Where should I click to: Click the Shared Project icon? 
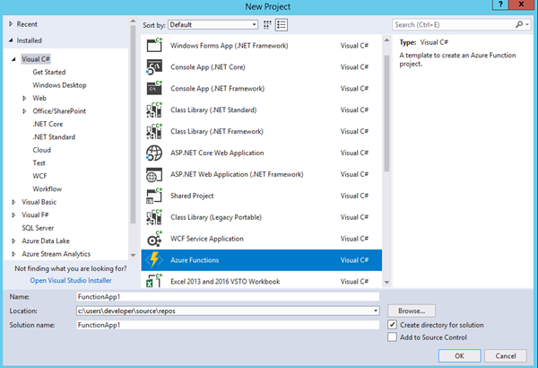coord(154,196)
